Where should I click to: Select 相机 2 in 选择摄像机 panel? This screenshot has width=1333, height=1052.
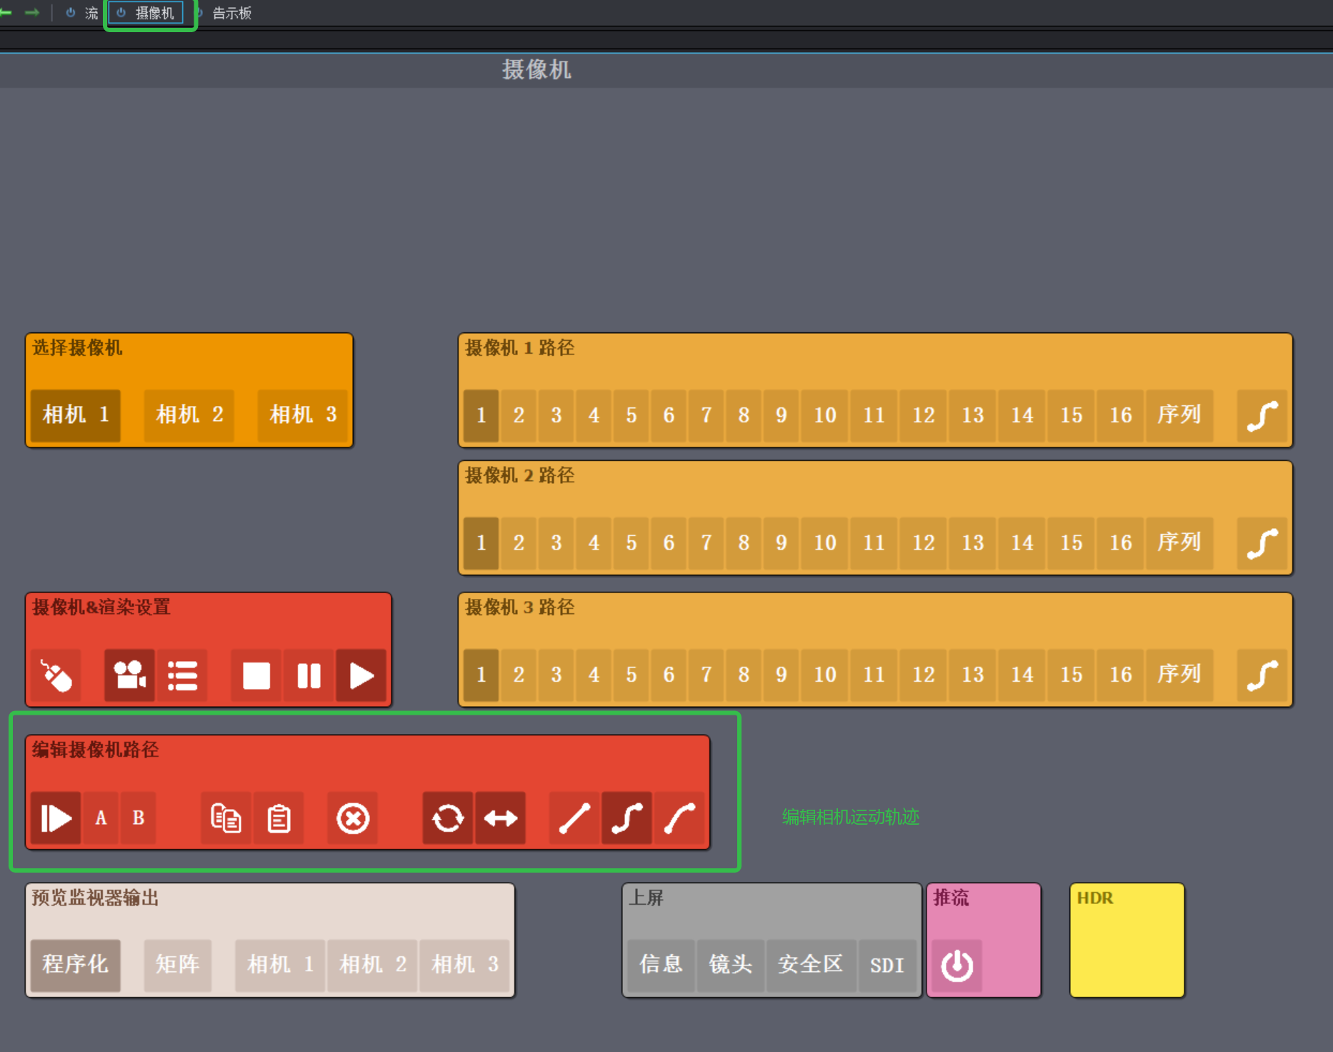click(x=189, y=415)
